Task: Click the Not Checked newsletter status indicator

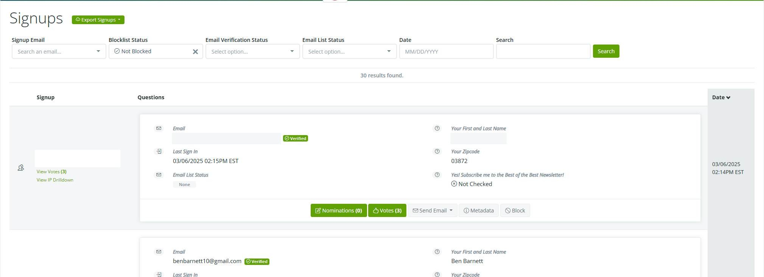Action: 471,184
